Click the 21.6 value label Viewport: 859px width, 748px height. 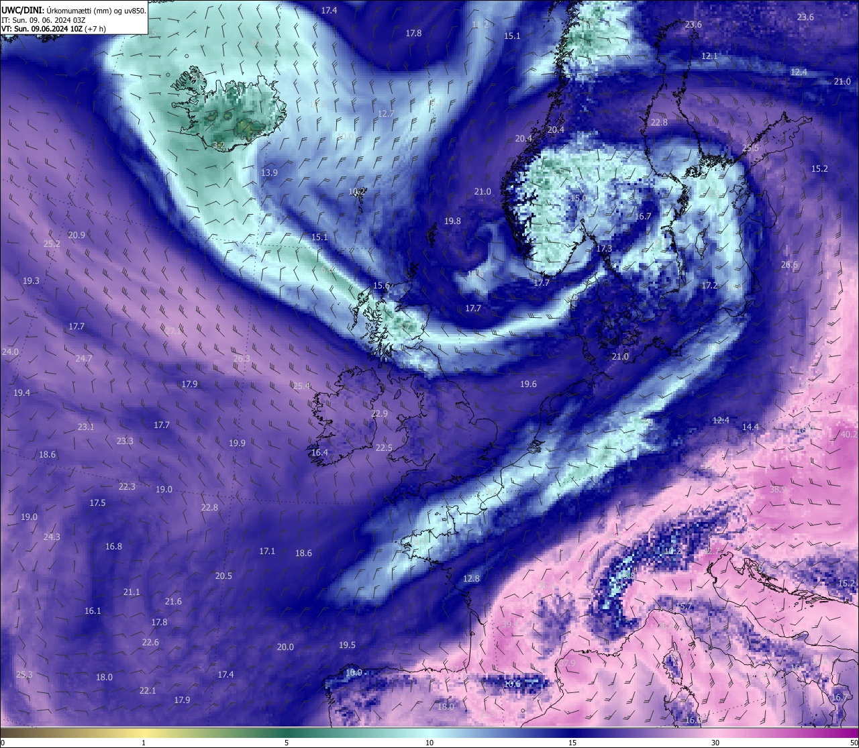coord(173,602)
